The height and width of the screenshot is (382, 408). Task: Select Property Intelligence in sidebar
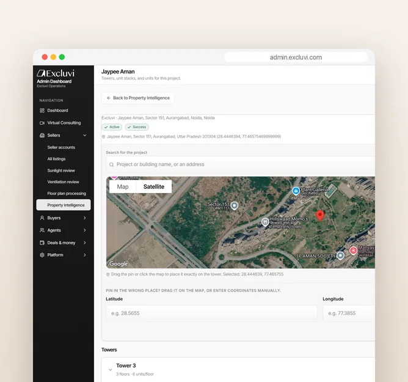click(x=64, y=205)
